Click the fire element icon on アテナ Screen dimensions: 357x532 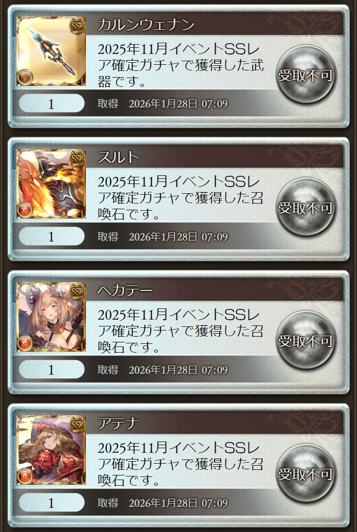pos(25,476)
